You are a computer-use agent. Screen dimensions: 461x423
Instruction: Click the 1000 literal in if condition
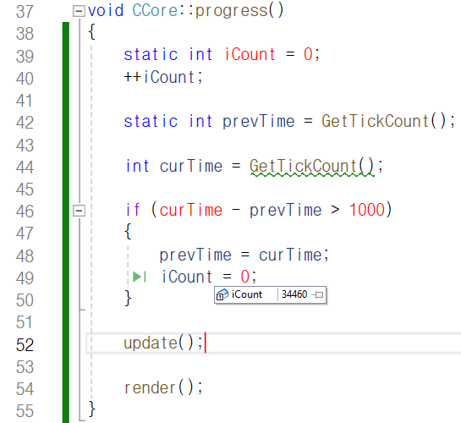tap(367, 210)
